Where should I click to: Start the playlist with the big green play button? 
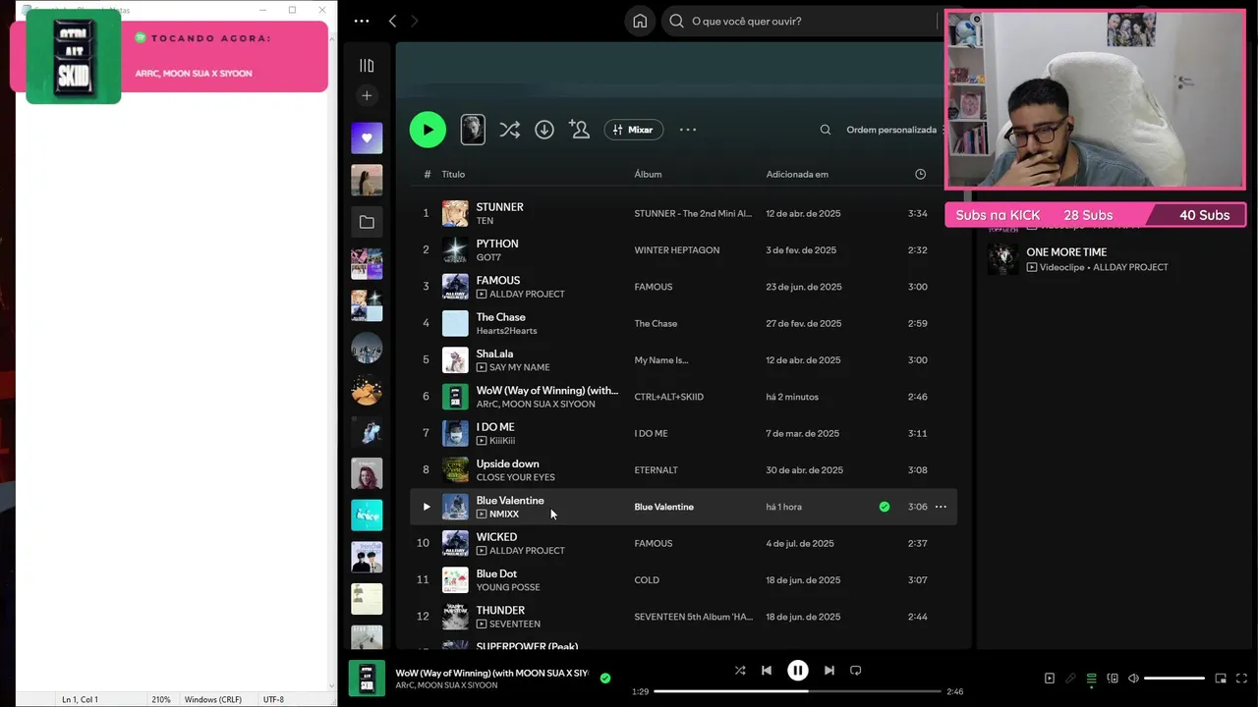[428, 130]
